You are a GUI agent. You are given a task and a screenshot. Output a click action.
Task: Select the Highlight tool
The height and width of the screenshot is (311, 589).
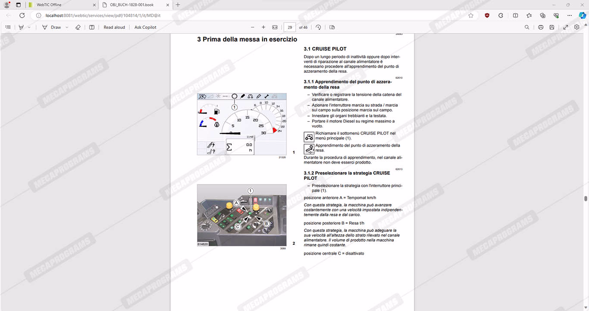pyautogui.click(x=21, y=27)
